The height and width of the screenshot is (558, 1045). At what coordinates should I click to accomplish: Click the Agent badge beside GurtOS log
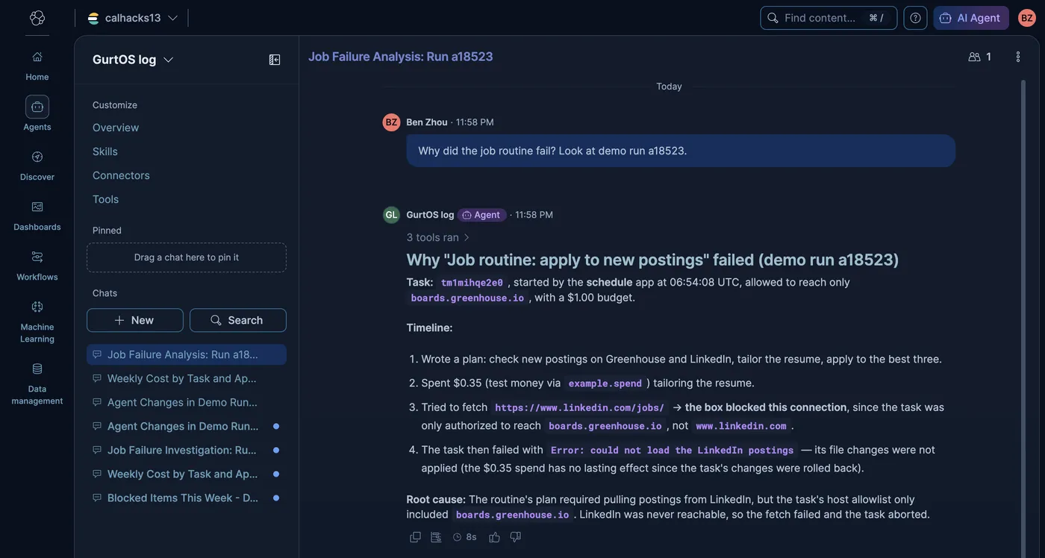(481, 215)
